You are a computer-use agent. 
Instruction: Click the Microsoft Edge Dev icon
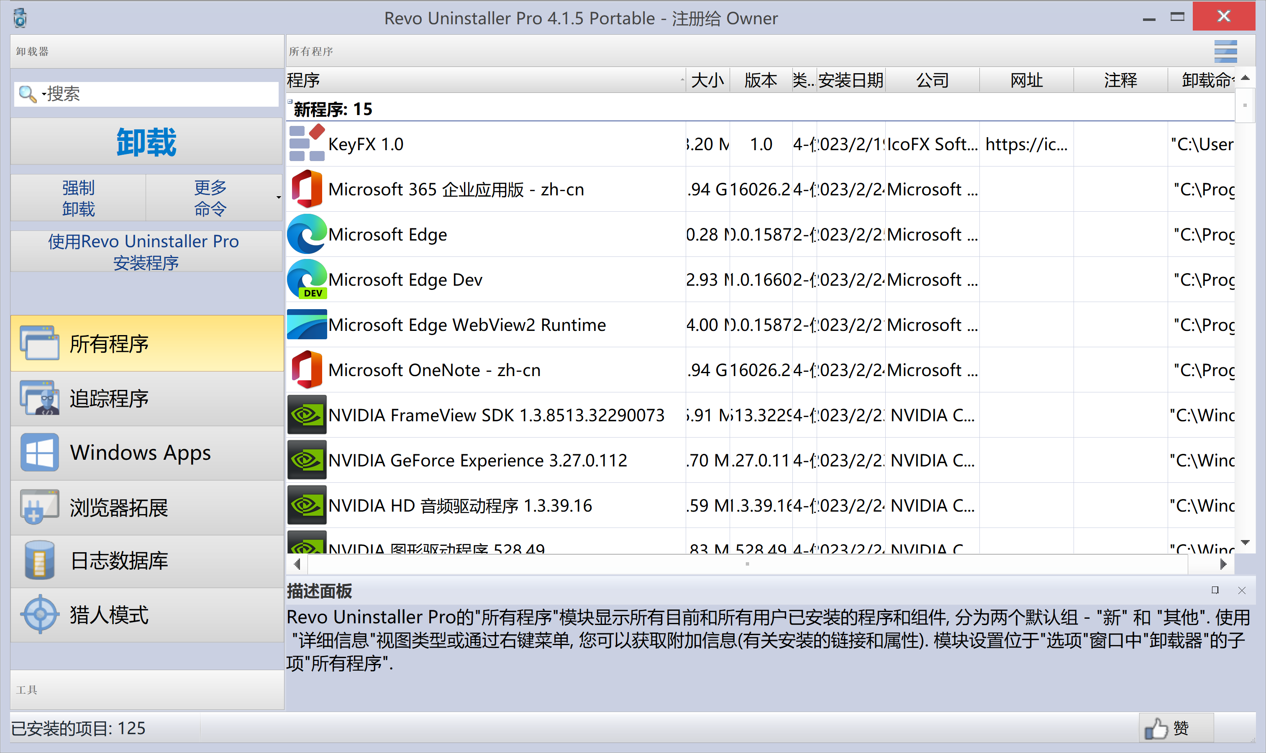pyautogui.click(x=307, y=279)
